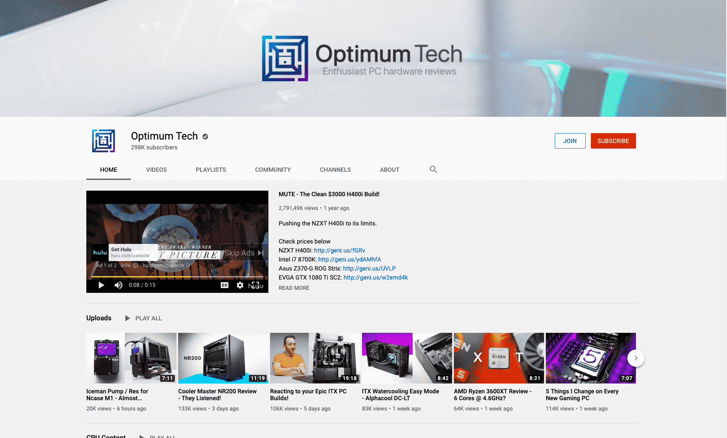This screenshot has height=438, width=727.
Task: Click the 0:08 / 0:15 time display
Action: click(142, 285)
